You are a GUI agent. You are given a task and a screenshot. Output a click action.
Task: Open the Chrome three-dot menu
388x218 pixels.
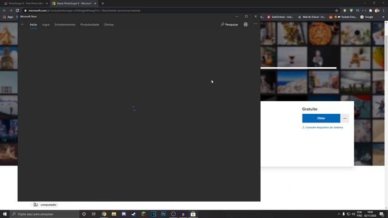(x=384, y=11)
